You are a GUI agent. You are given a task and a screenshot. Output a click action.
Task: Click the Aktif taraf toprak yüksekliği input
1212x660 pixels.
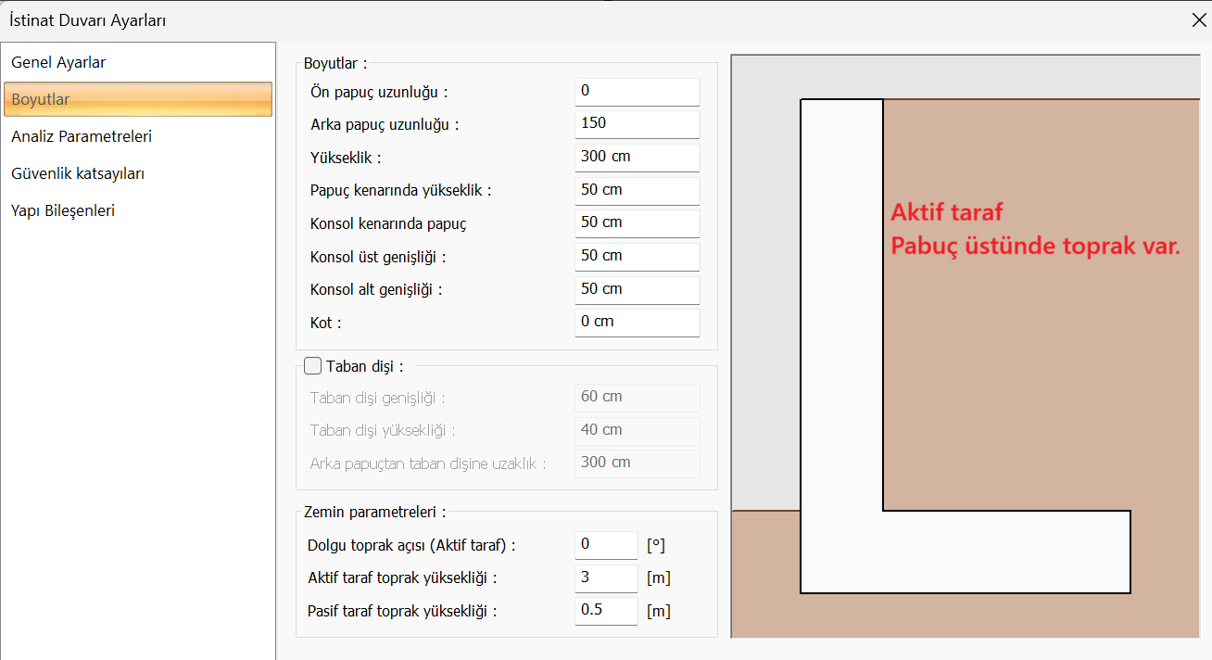pyautogui.click(x=606, y=578)
